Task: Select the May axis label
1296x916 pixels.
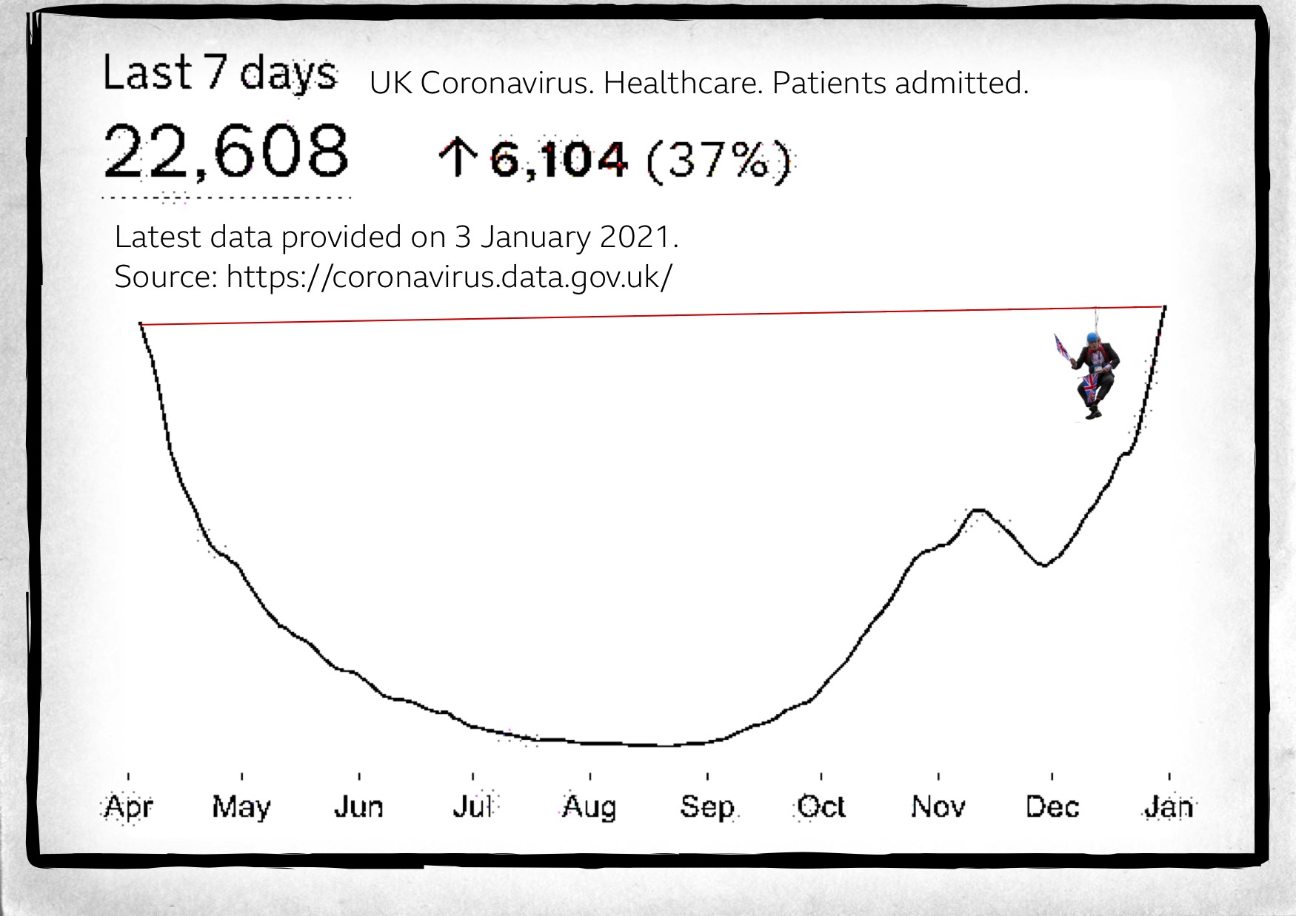Action: pyautogui.click(x=241, y=806)
